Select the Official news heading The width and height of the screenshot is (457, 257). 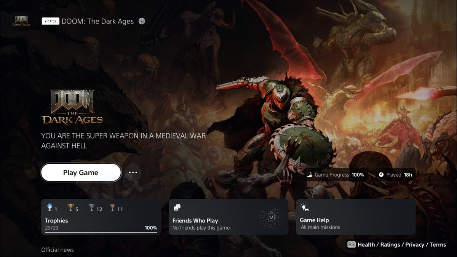58,250
